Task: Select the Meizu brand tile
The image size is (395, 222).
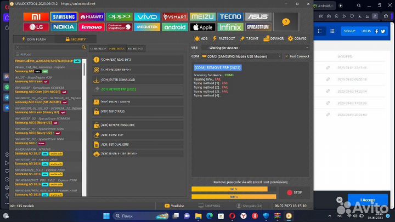Action: (202, 17)
